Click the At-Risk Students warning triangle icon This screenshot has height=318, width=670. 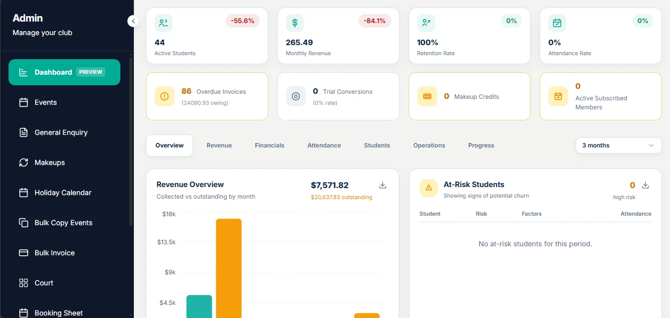pyautogui.click(x=429, y=188)
